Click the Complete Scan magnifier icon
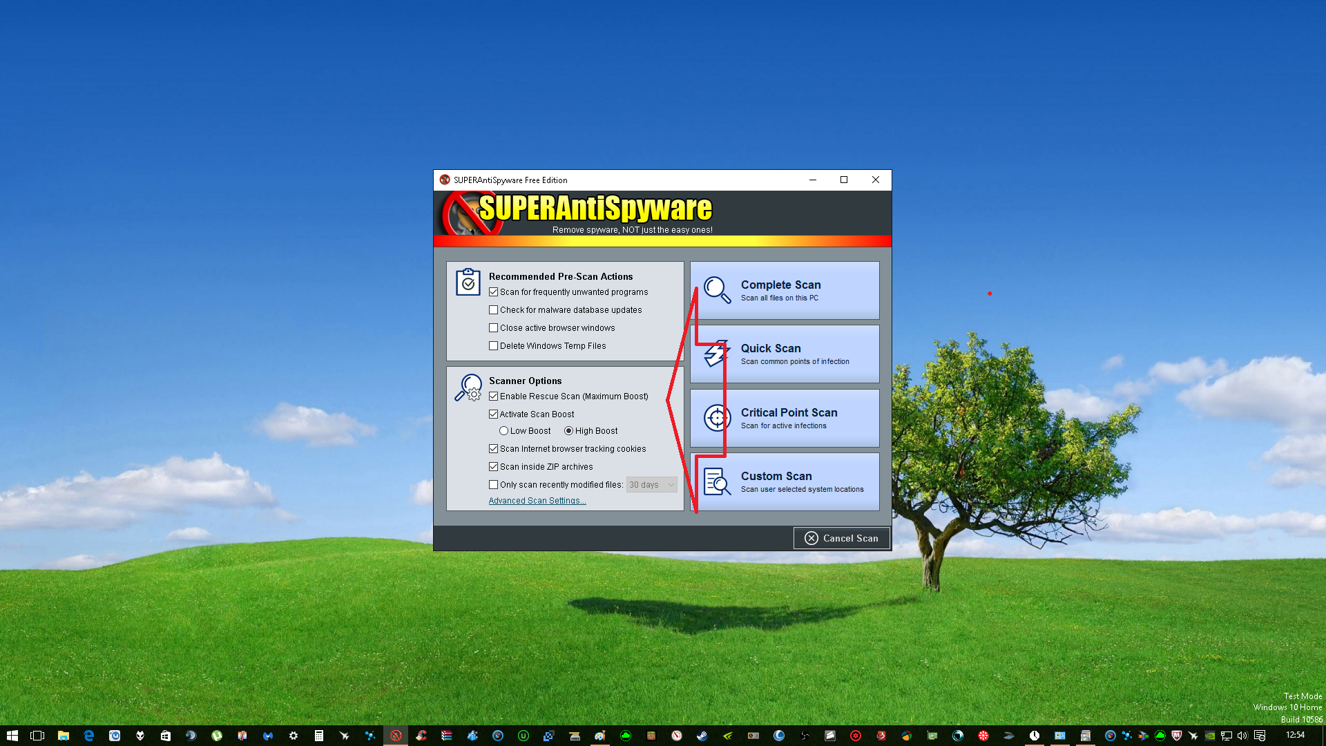Screen dimensions: 1326x746 click(717, 290)
